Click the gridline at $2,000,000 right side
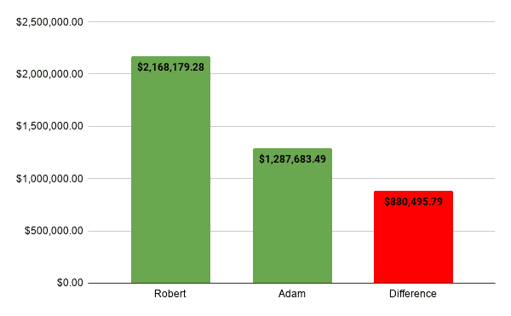The height and width of the screenshot is (316, 511). (353, 74)
